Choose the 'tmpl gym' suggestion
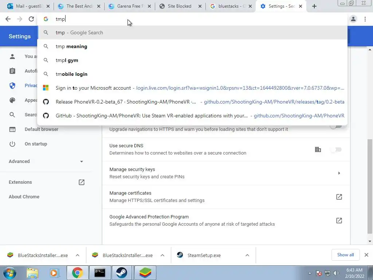The width and height of the screenshot is (373, 280). coord(192,60)
